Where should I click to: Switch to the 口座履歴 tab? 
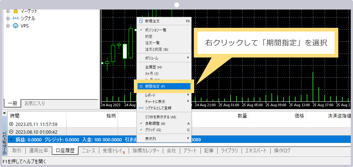[65, 151]
